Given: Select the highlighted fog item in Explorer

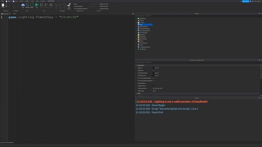Looking at the screenshot, I should coord(145,24).
